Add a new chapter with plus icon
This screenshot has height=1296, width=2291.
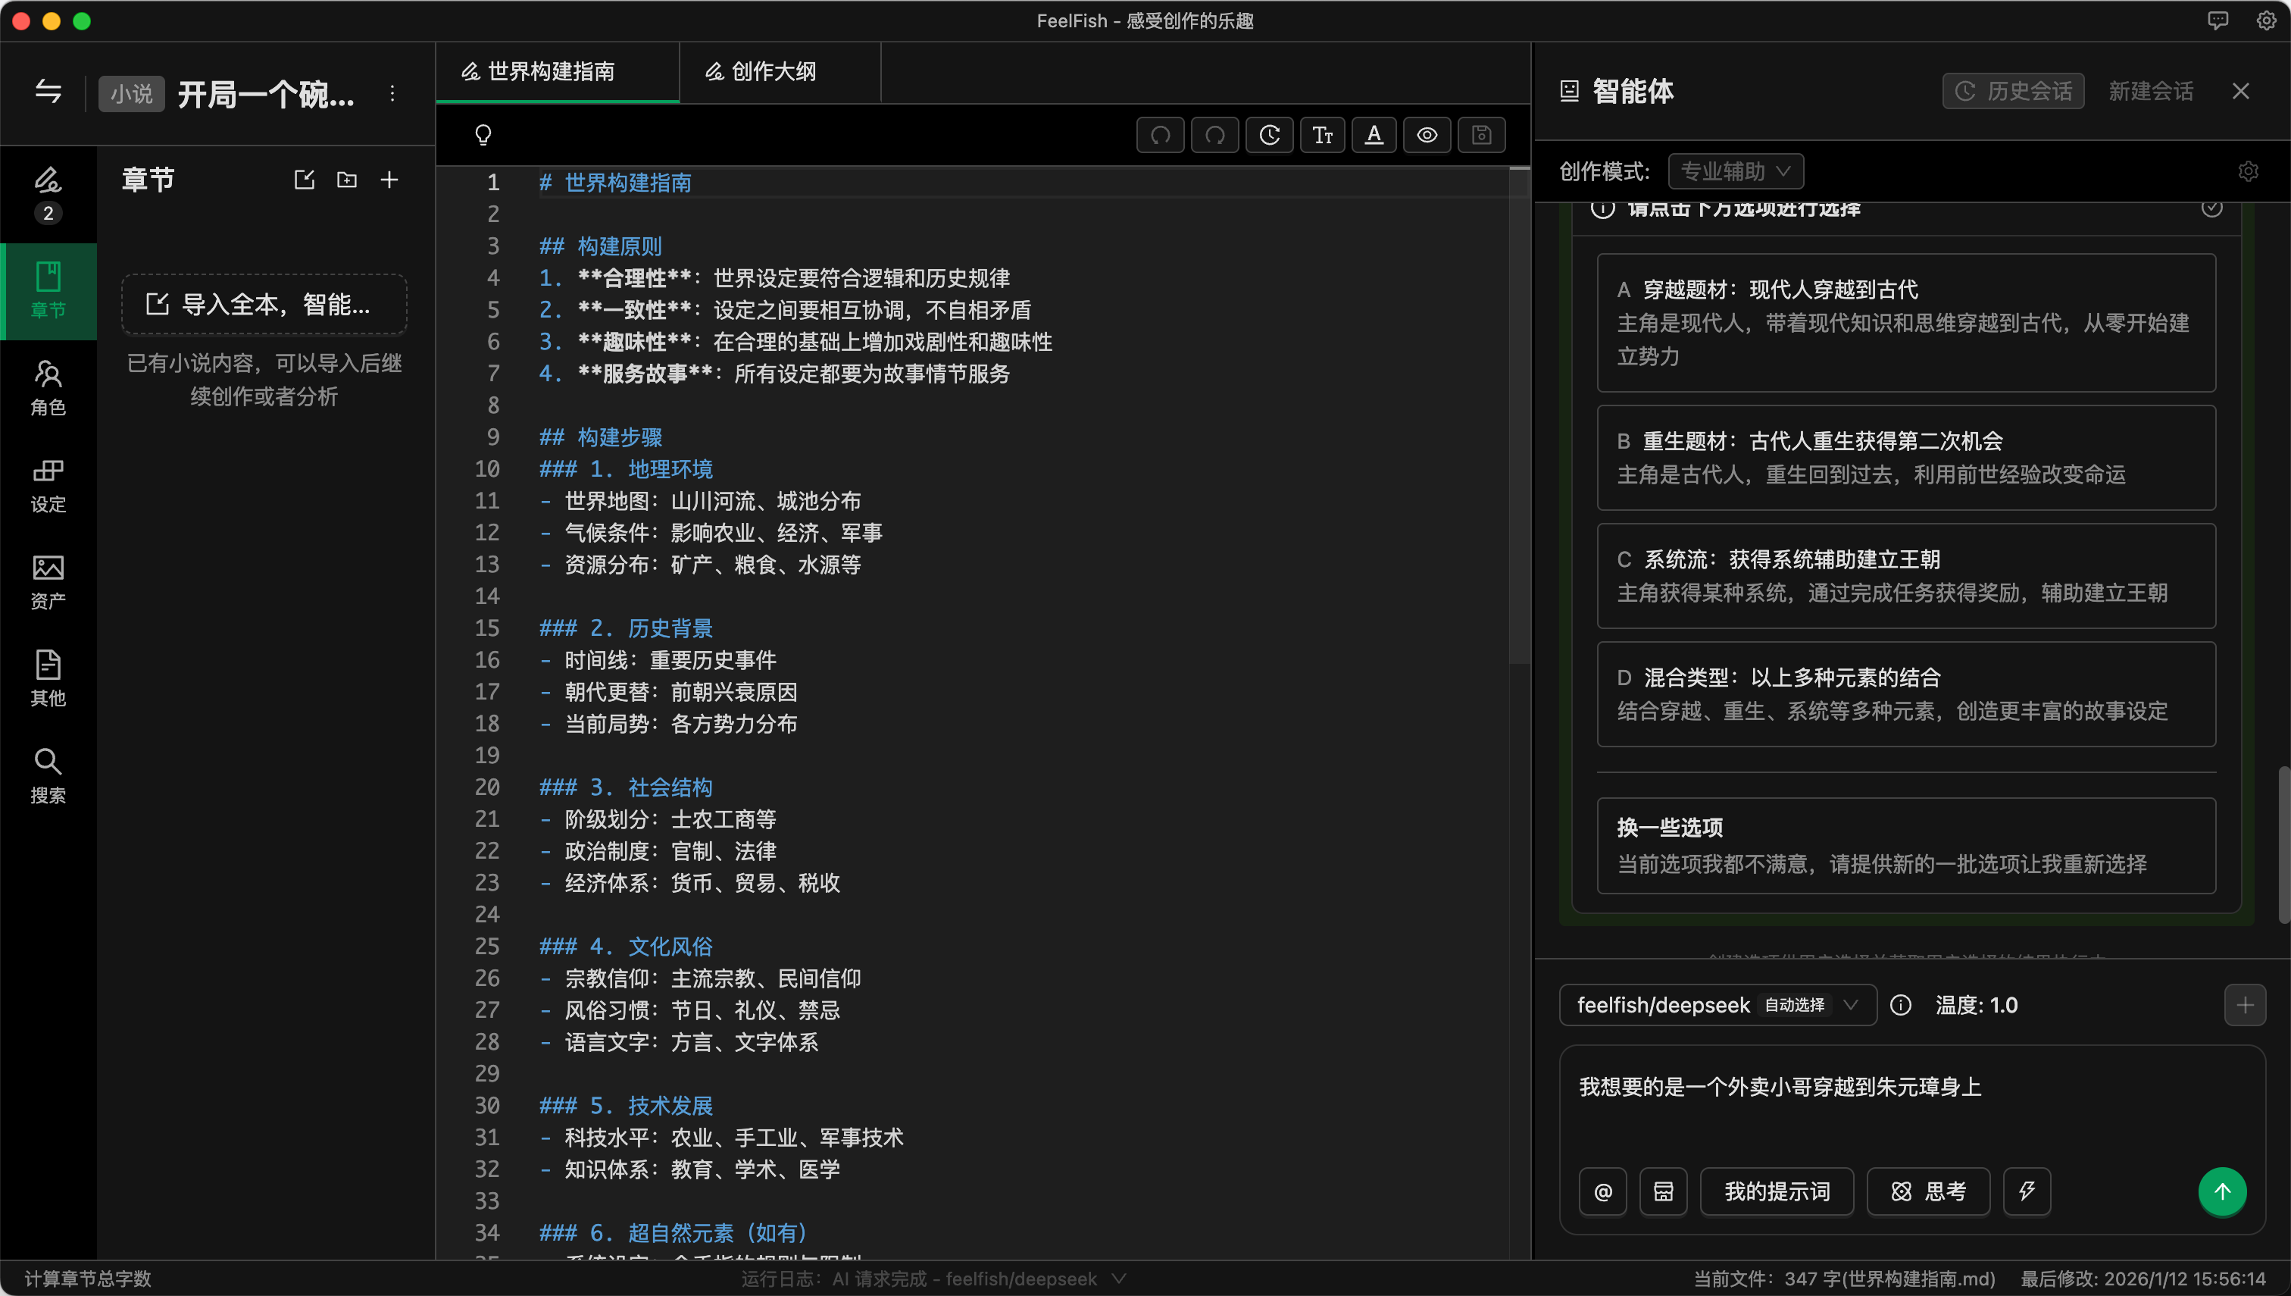point(389,180)
